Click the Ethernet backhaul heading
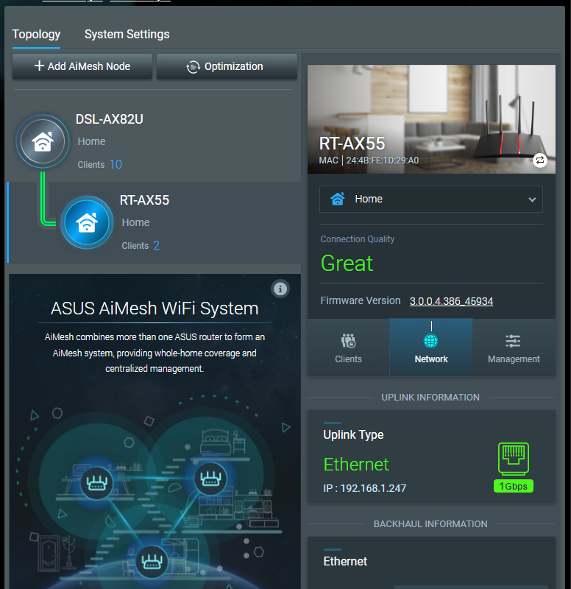 (345, 561)
